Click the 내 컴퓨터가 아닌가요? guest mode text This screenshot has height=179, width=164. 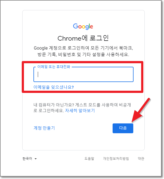click(x=82, y=108)
